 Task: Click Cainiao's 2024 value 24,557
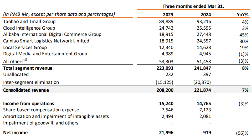(x=204, y=41)
